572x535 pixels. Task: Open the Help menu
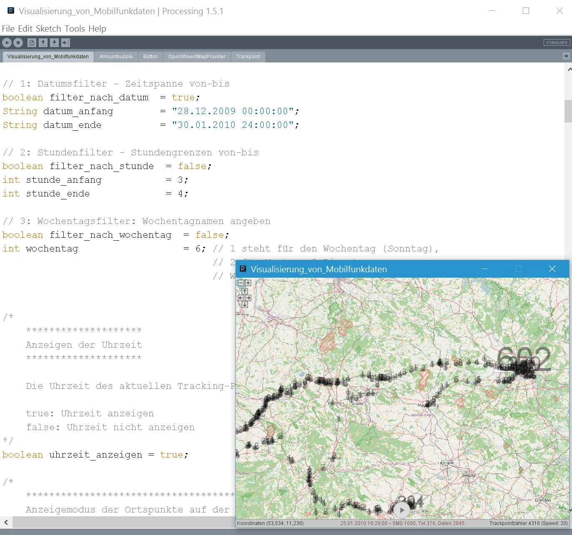tap(97, 28)
